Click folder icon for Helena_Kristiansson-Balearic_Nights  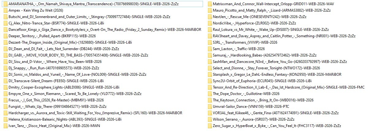[6, 119]
